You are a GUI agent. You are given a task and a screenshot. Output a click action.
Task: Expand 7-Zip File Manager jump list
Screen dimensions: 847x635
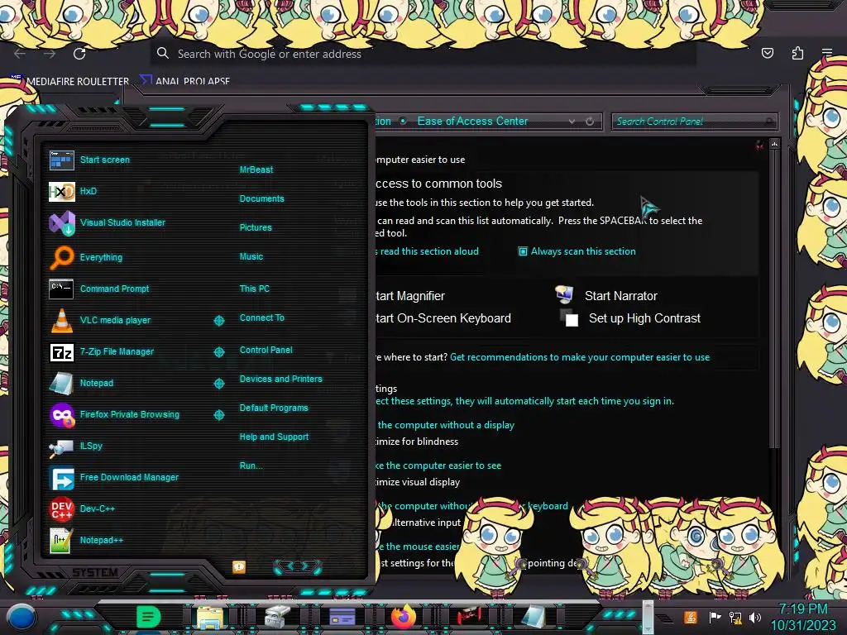(218, 352)
